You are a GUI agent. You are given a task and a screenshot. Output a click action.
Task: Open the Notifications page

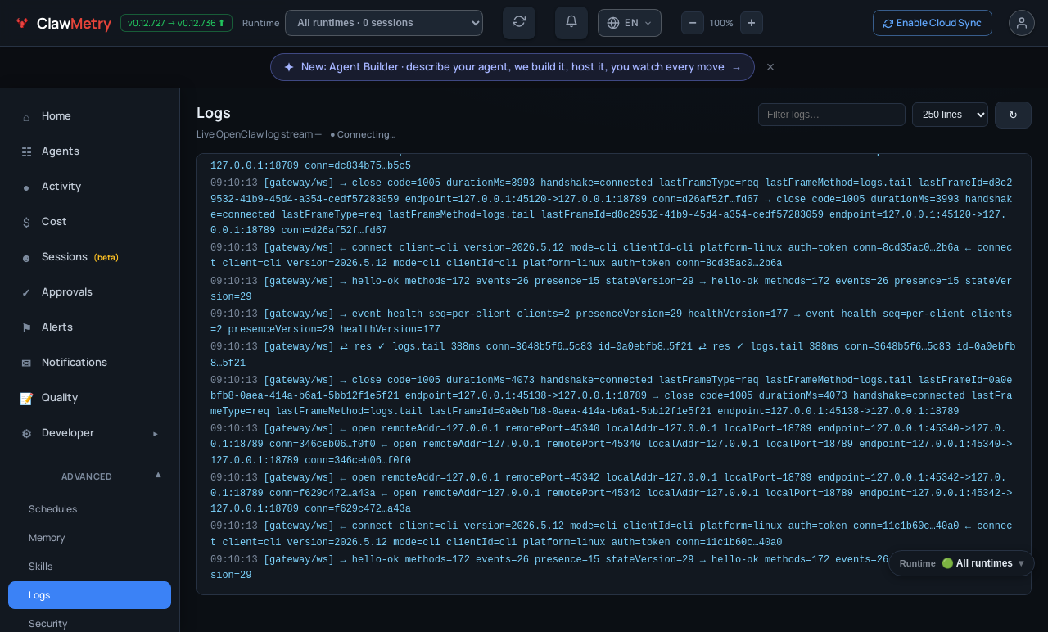point(89,363)
